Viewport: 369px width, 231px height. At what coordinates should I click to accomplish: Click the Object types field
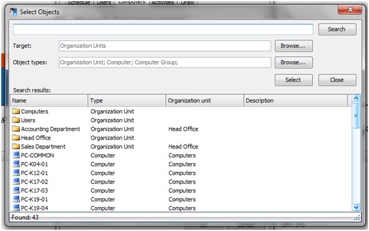pyautogui.click(x=165, y=62)
